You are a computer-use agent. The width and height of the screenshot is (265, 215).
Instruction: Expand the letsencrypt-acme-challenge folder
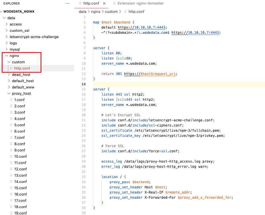(7, 37)
